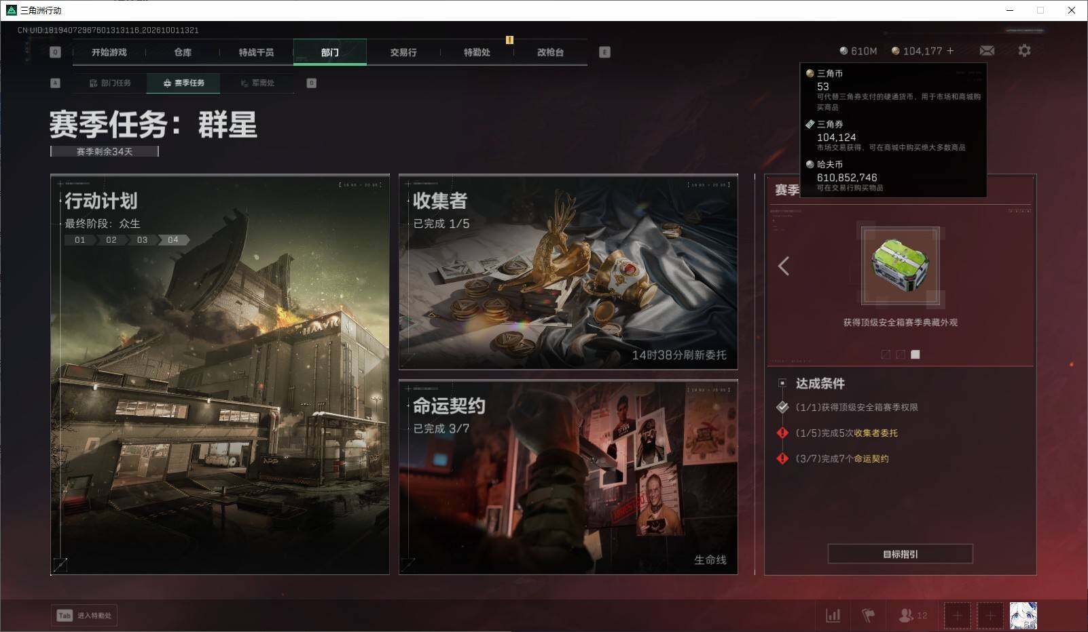Select the 部门 tab
This screenshot has width=1088, height=632.
click(330, 52)
